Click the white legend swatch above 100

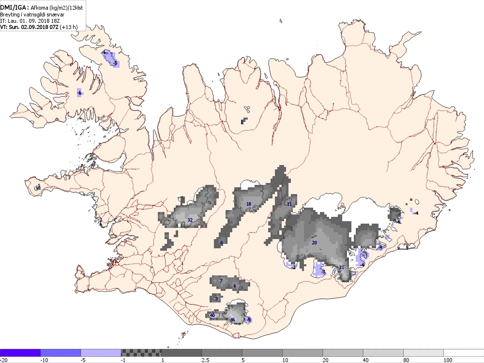464,353
